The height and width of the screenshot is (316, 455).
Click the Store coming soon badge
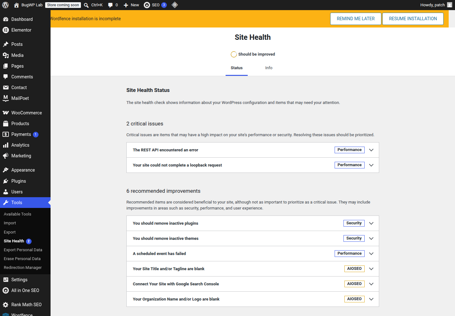tap(63, 5)
